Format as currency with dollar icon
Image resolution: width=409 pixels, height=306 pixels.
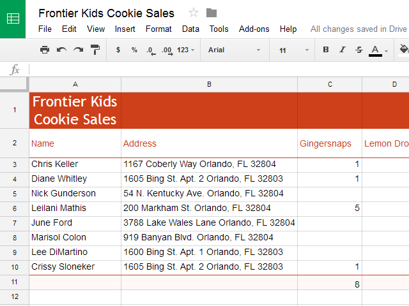[118, 50]
